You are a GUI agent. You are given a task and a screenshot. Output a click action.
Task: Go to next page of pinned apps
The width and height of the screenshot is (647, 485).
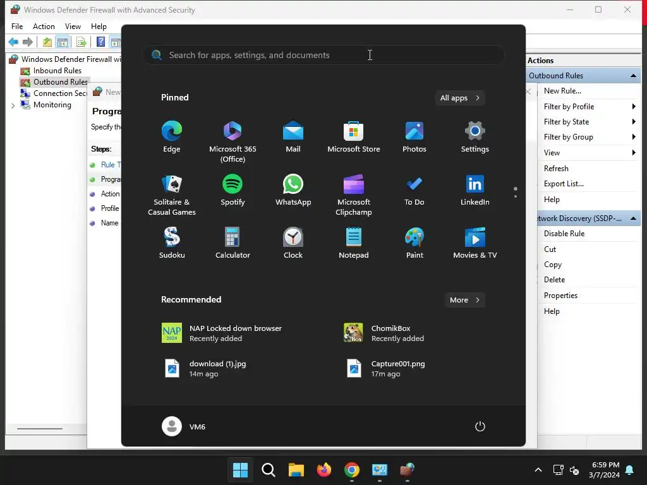(x=516, y=196)
